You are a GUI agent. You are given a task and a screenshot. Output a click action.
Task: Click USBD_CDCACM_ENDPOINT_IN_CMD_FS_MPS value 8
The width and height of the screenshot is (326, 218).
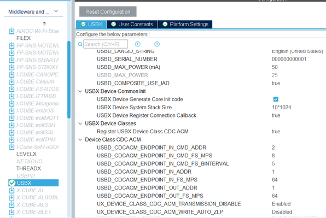click(x=273, y=156)
